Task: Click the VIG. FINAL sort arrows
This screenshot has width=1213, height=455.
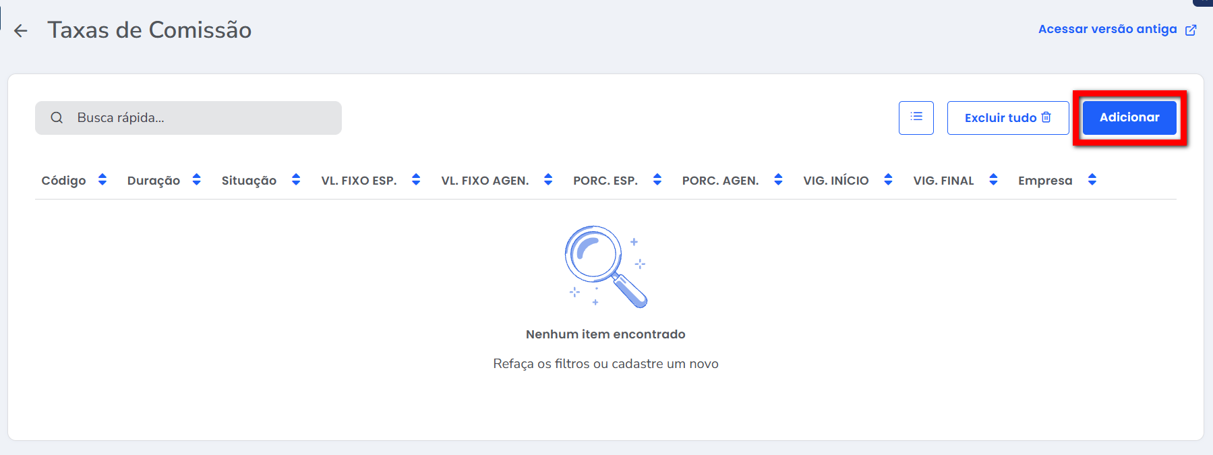Action: pos(993,179)
